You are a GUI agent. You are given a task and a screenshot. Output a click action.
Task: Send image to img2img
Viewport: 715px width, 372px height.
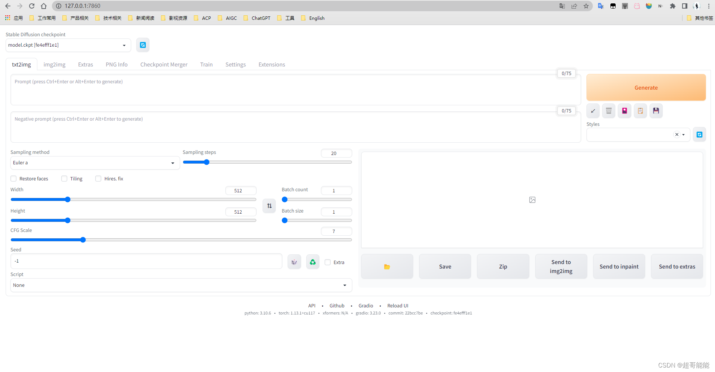point(561,267)
